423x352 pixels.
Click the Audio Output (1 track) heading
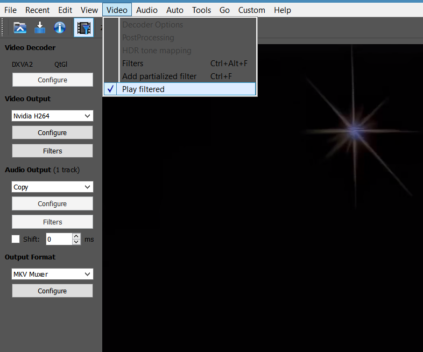click(x=42, y=170)
